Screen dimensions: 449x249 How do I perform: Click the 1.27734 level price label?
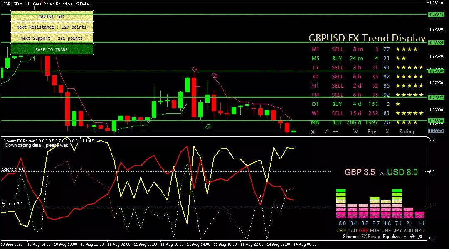click(436, 42)
